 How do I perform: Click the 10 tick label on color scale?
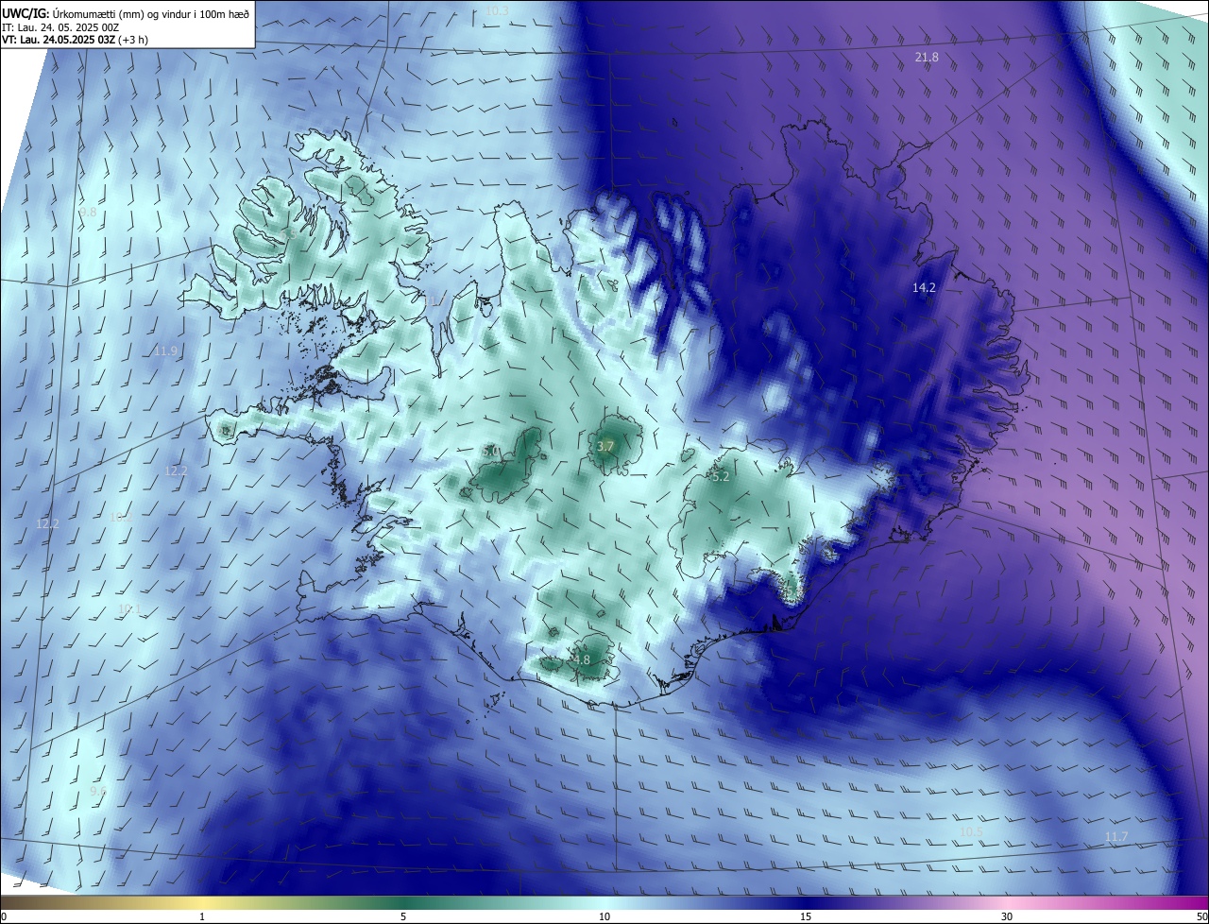[604, 917]
